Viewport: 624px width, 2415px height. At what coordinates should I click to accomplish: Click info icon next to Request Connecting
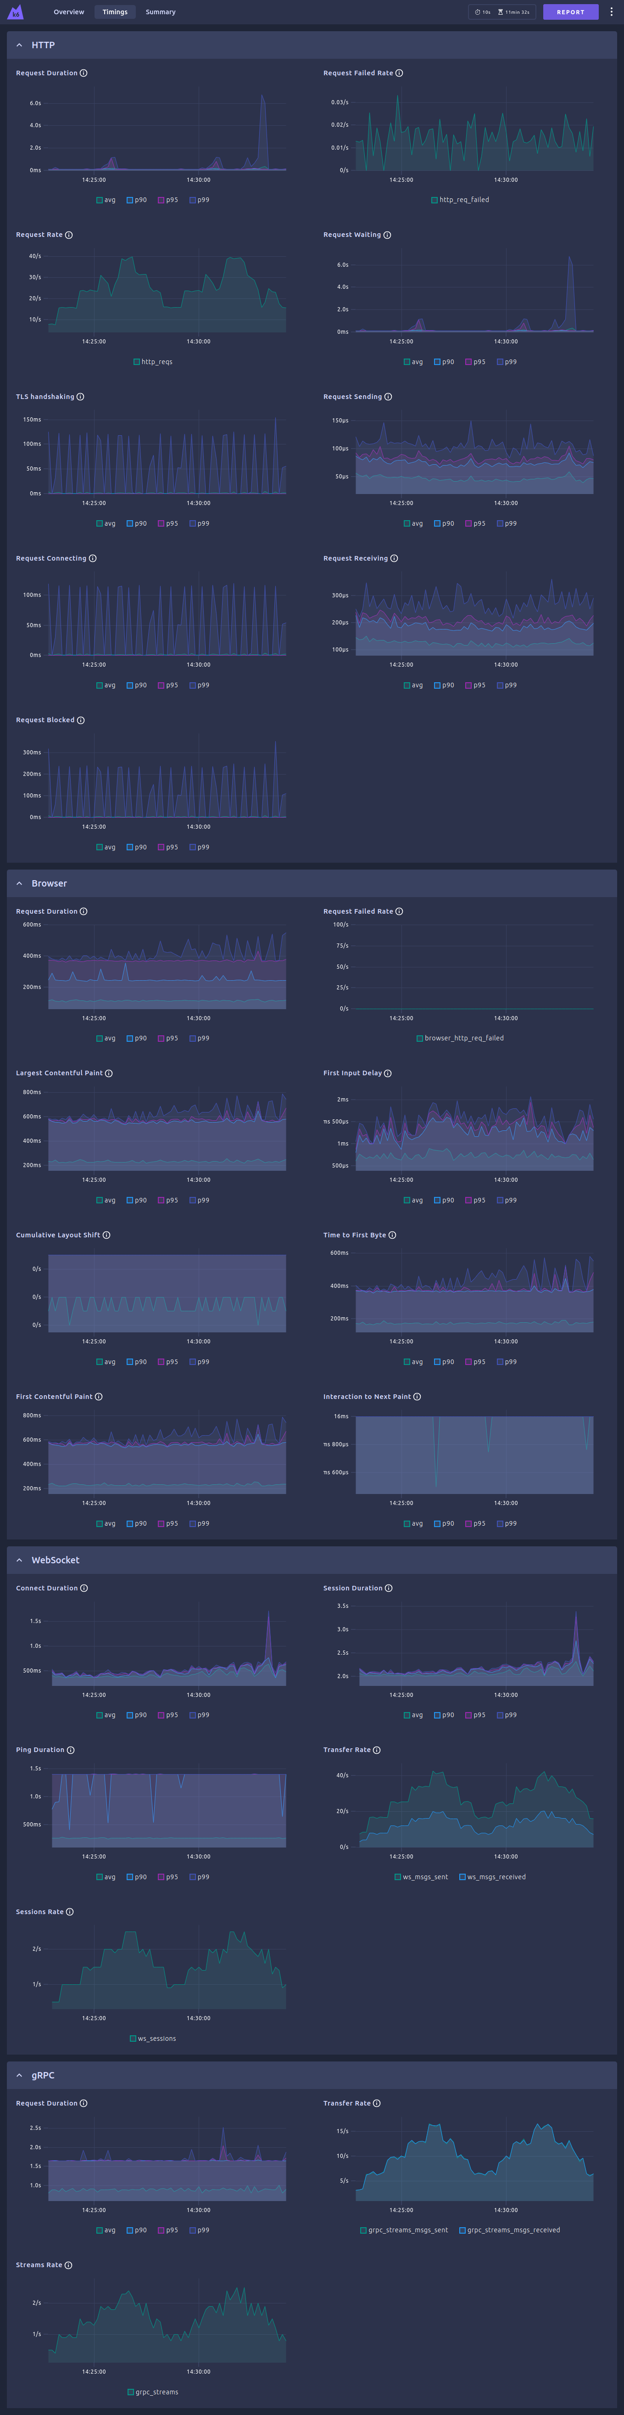pos(92,559)
